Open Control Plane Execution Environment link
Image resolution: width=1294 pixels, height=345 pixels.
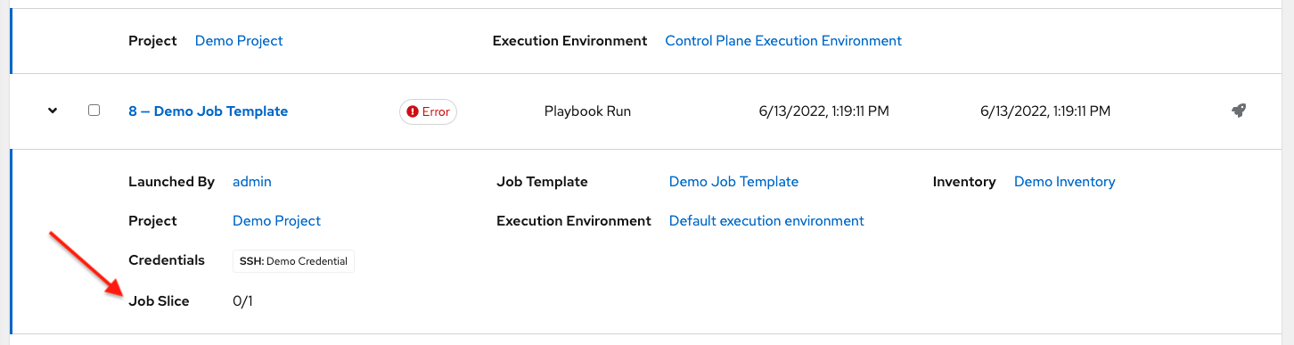point(783,40)
